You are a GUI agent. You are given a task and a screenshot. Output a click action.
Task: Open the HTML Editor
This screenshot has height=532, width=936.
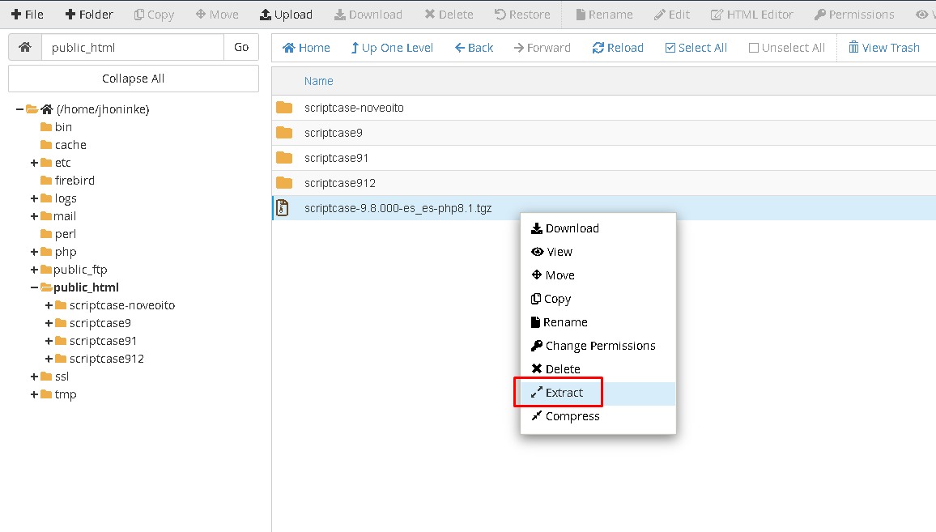(x=752, y=15)
